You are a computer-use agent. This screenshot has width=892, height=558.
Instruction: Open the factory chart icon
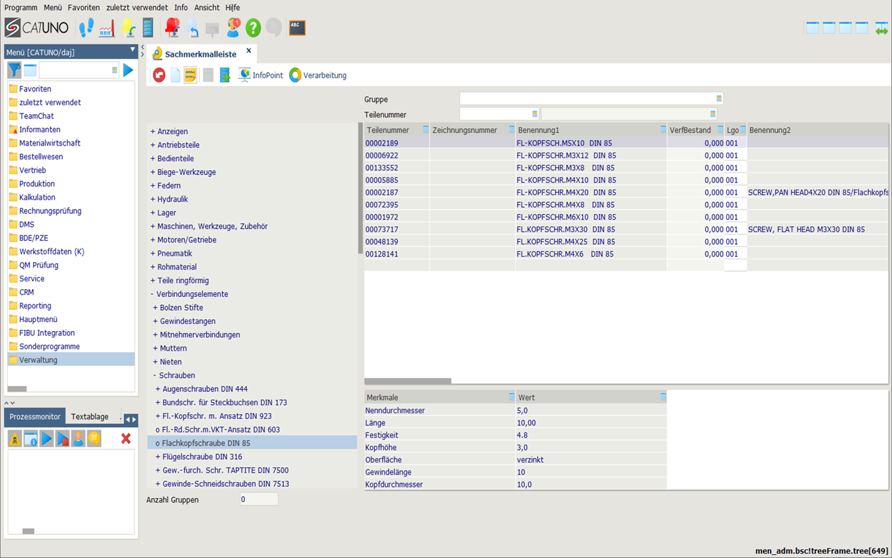point(107,28)
